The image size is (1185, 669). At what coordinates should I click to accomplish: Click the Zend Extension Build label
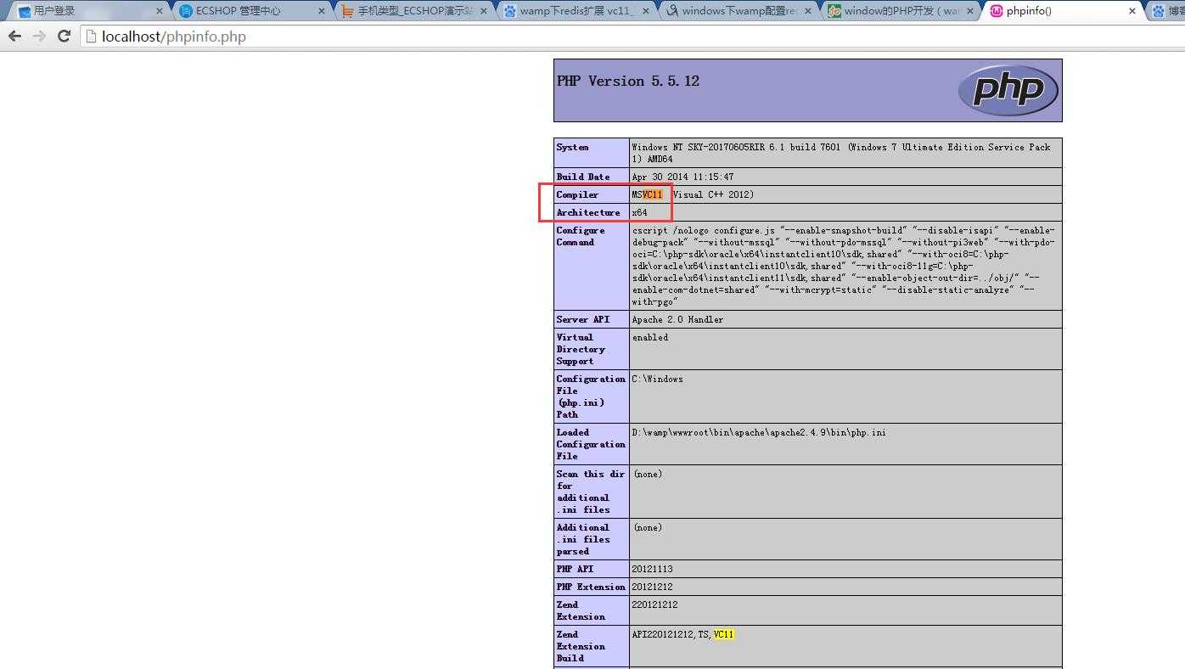[x=581, y=646]
